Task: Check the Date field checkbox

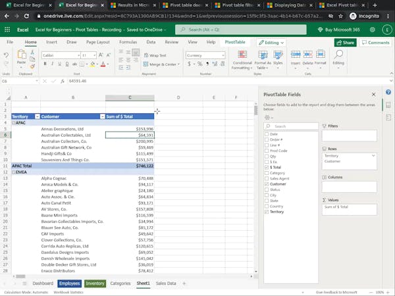Action: [267, 134]
